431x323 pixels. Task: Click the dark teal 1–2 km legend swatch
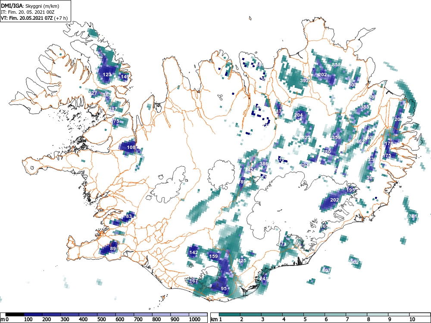(x=230, y=314)
